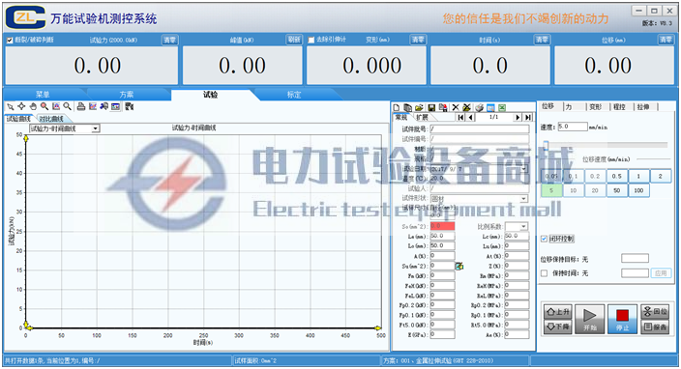Jump to last record
The image size is (681, 369).
pyautogui.click(x=528, y=118)
